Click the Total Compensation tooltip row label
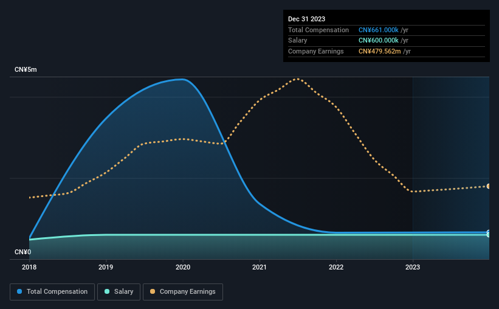 tap(318, 30)
